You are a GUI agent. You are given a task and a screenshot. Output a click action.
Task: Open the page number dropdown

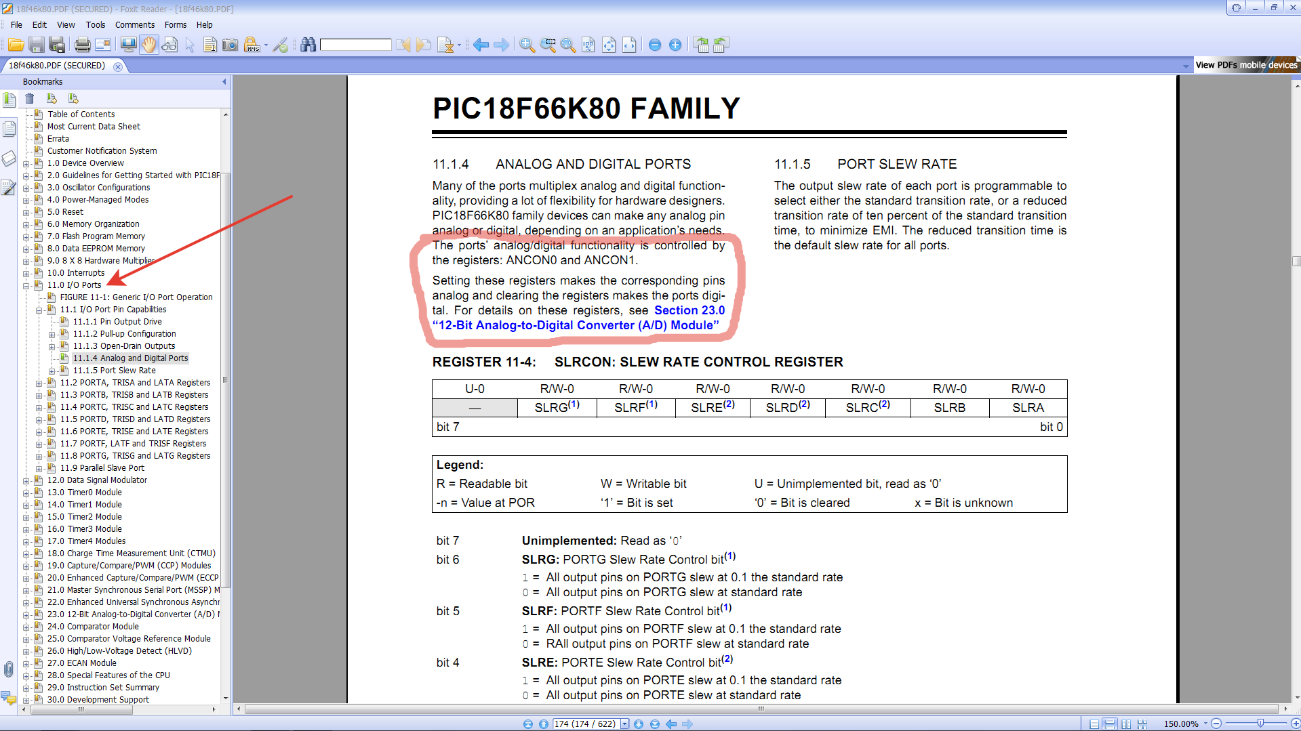click(625, 724)
